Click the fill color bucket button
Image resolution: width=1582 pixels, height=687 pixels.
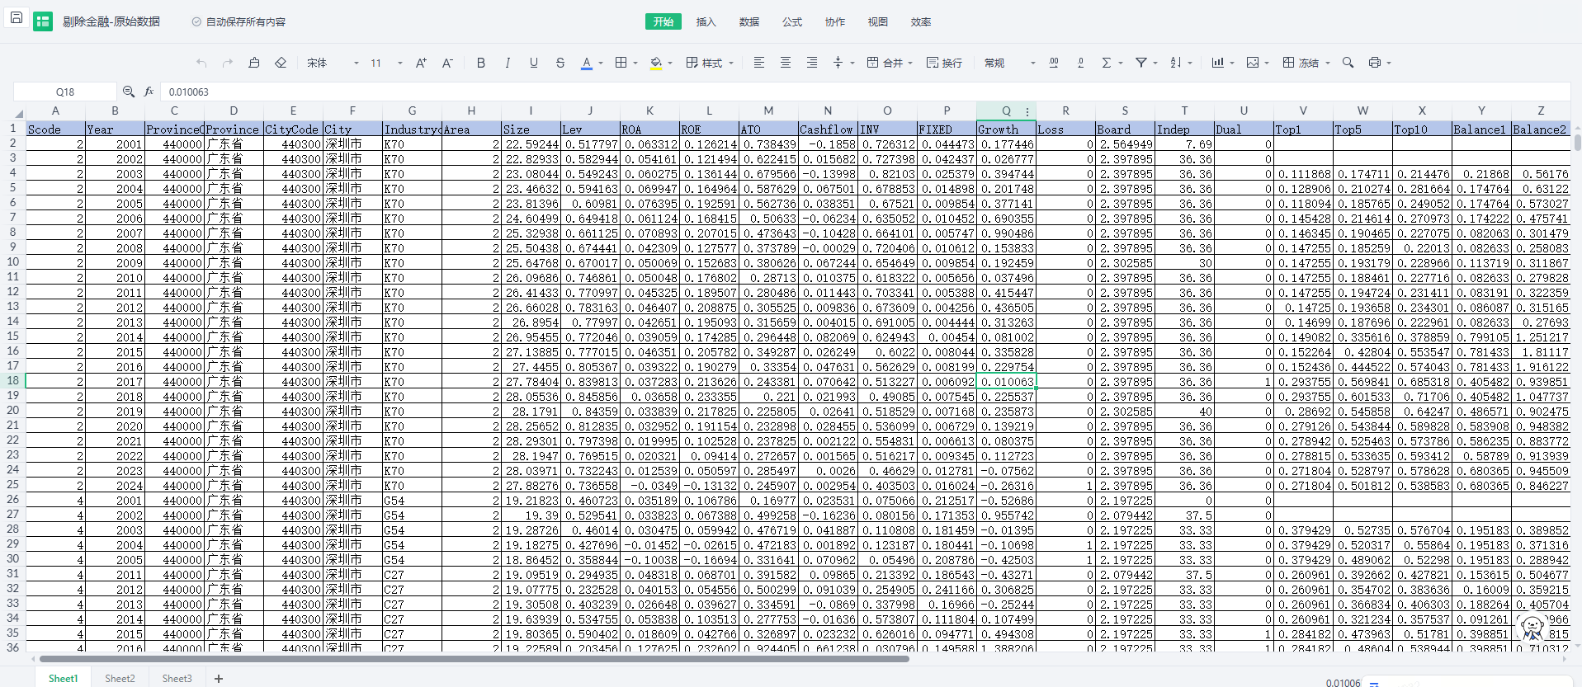point(656,63)
